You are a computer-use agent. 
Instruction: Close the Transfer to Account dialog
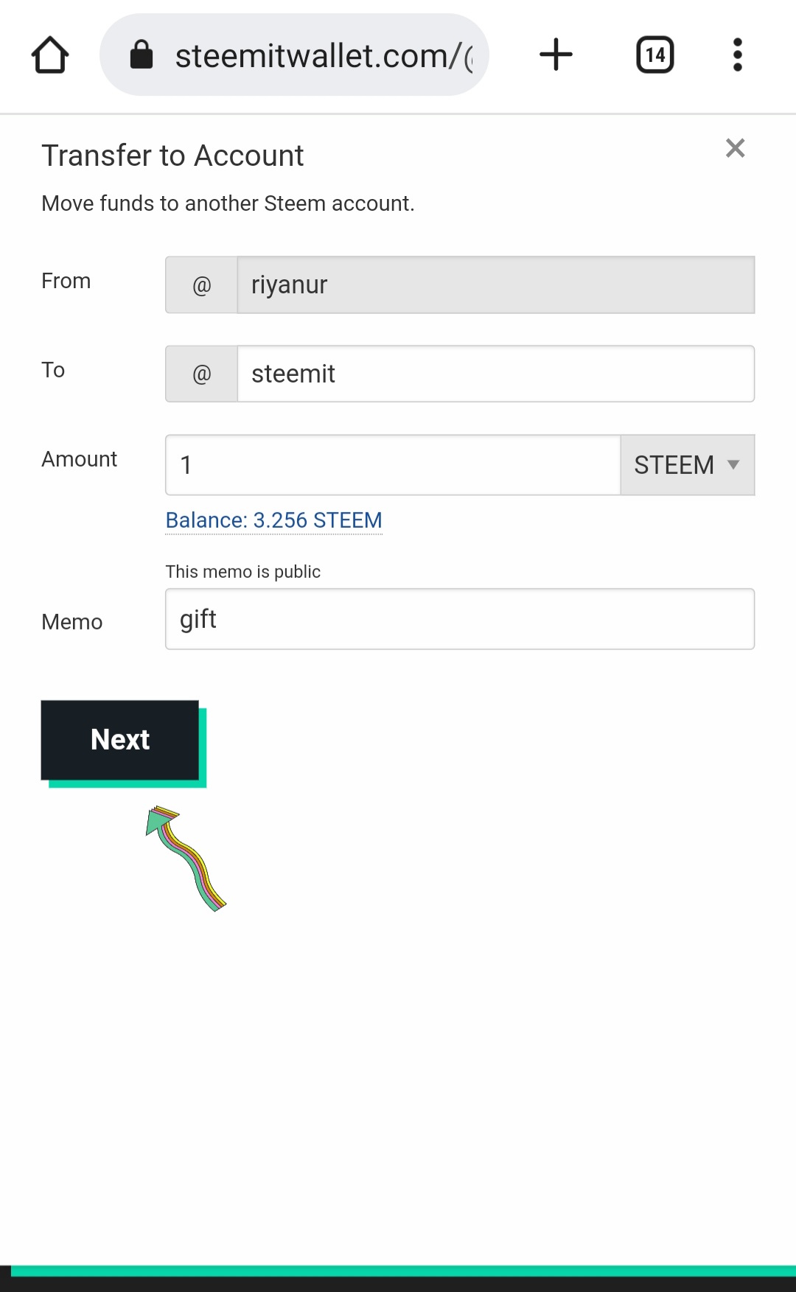(735, 148)
